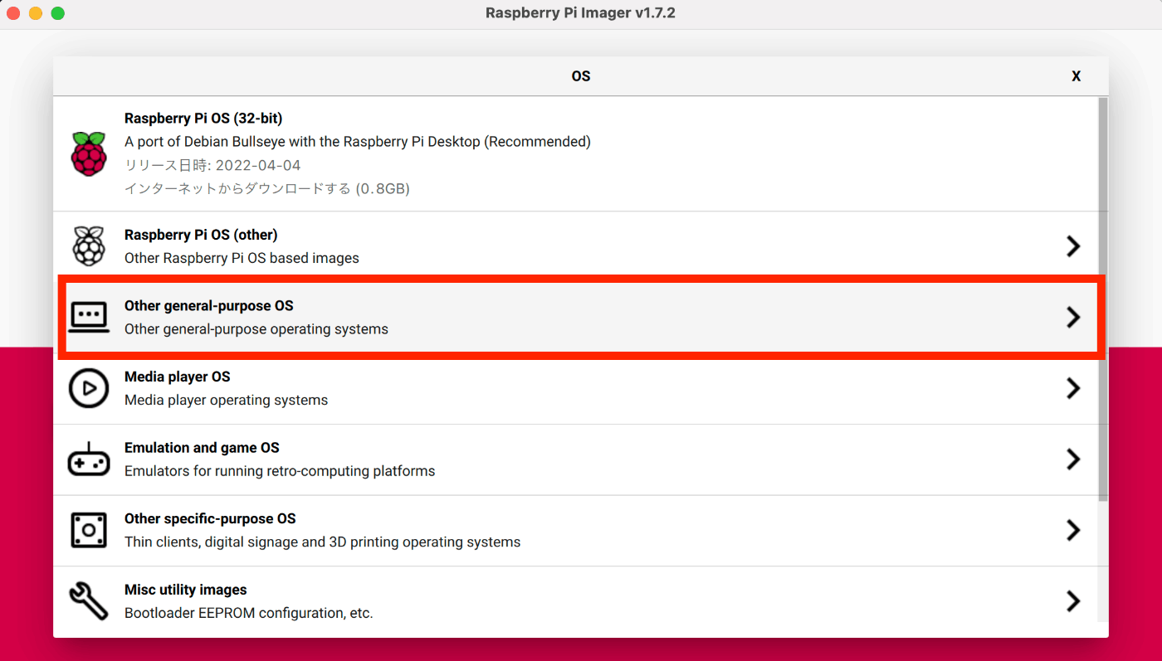The height and width of the screenshot is (661, 1162).
Task: Click the gamepad icon for Emulation and game OS
Action: click(x=89, y=459)
